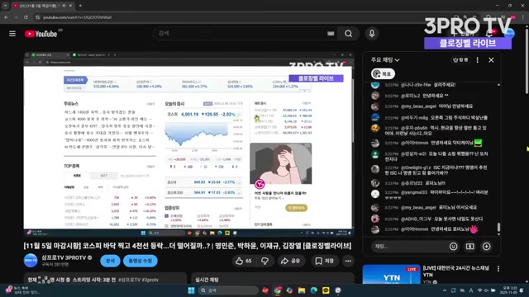Image resolution: width=529 pixels, height=297 pixels.
Task: Open the notifications bell in YouTube header
Action: (489, 33)
